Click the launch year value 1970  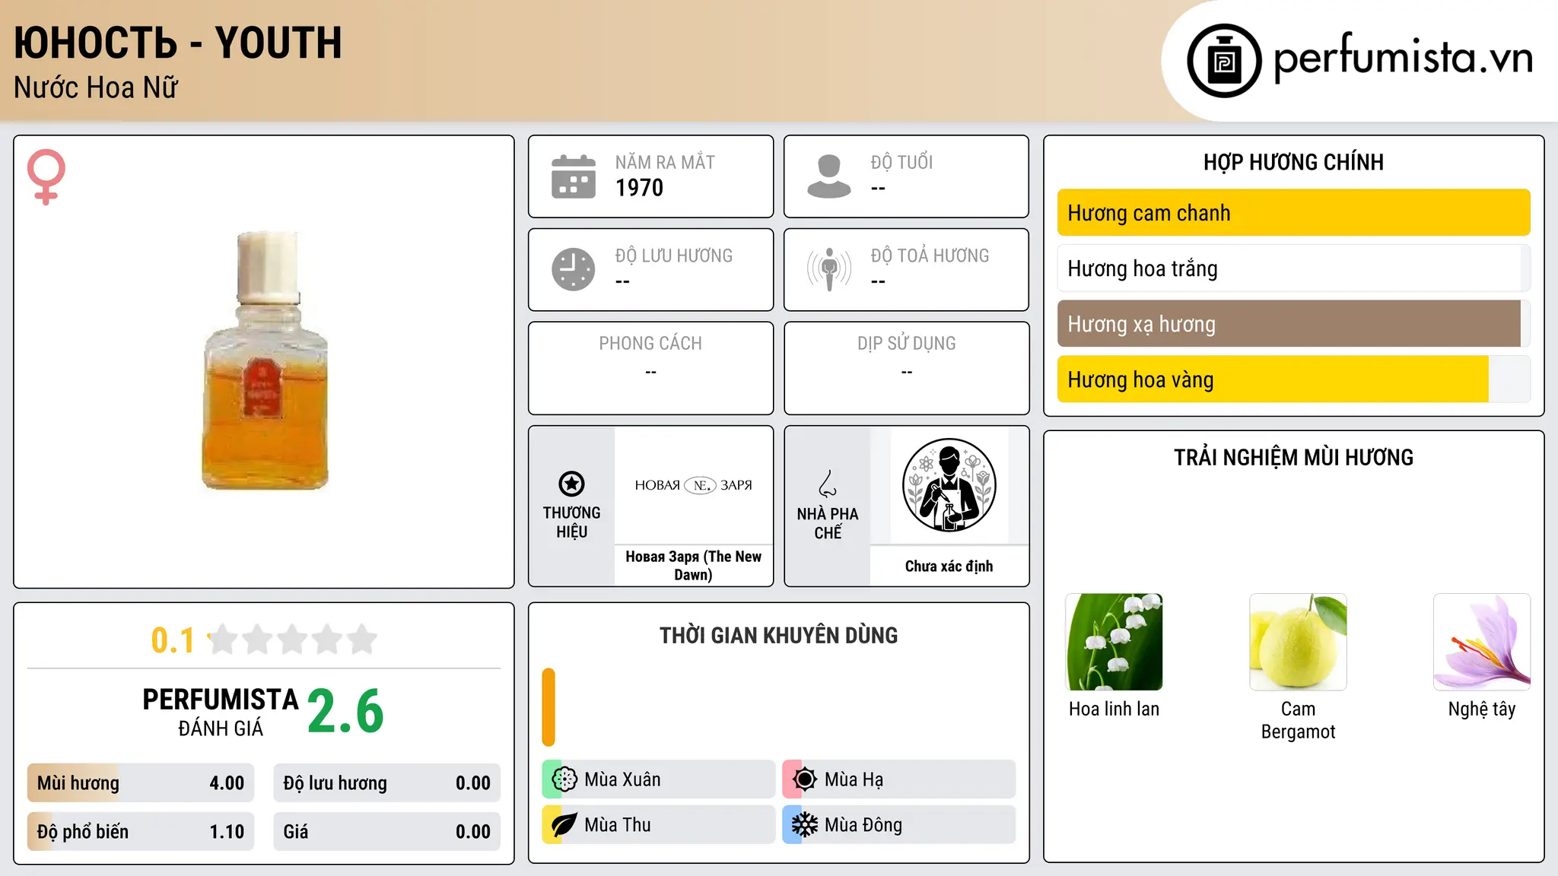point(639,188)
